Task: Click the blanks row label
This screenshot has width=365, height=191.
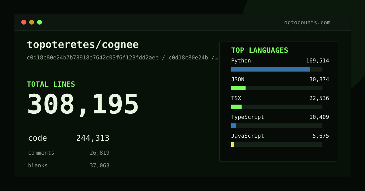Action: [x=38, y=166]
